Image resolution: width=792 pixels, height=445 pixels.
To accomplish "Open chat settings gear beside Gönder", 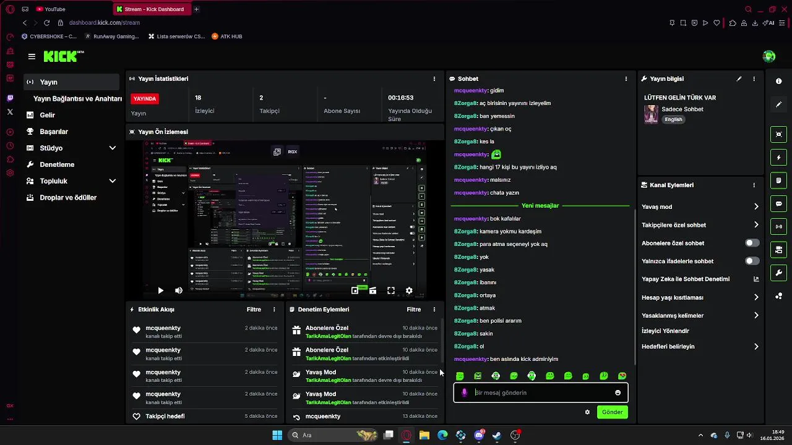I will coord(587,412).
